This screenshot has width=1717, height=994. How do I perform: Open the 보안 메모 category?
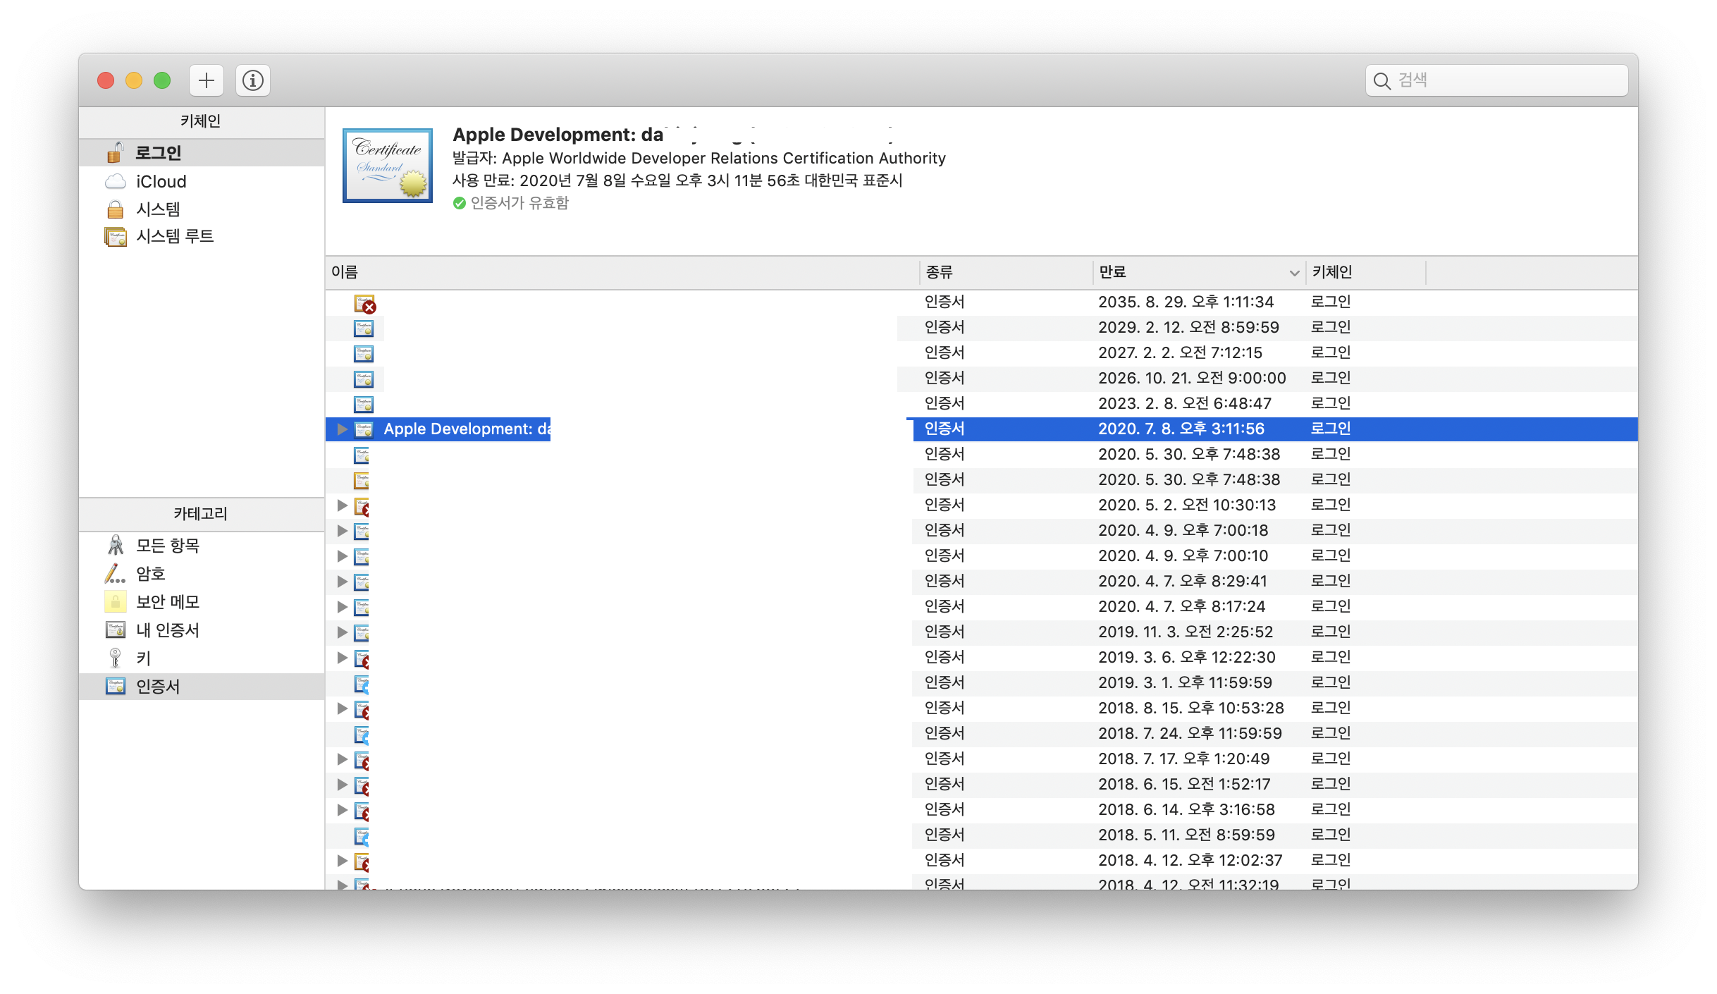[167, 602]
